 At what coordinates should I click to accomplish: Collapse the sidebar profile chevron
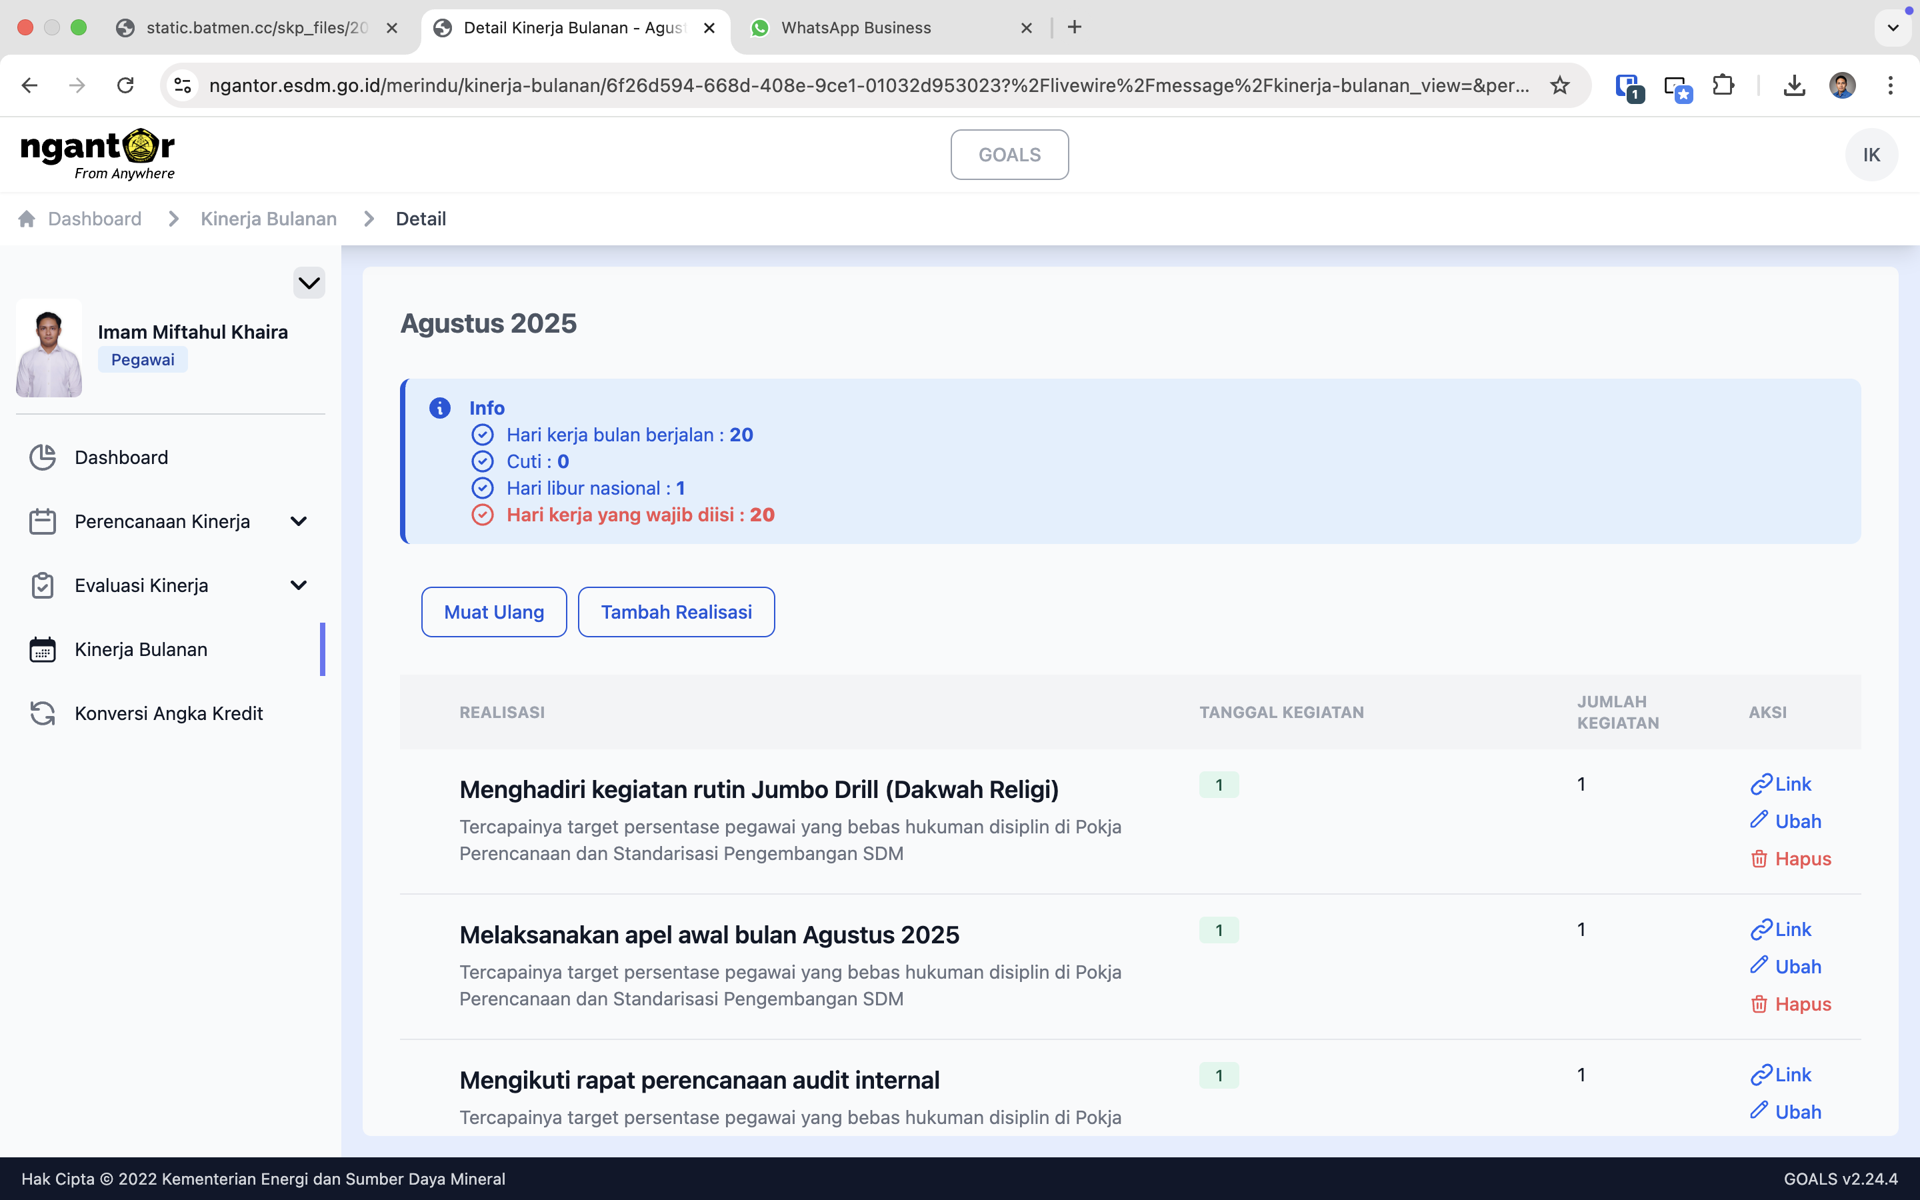[x=309, y=283]
